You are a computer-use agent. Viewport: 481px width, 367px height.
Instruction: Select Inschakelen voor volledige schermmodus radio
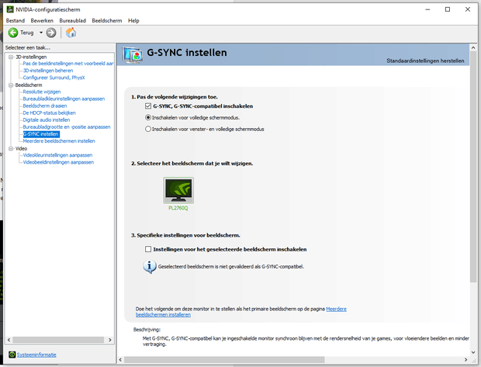pyautogui.click(x=148, y=117)
